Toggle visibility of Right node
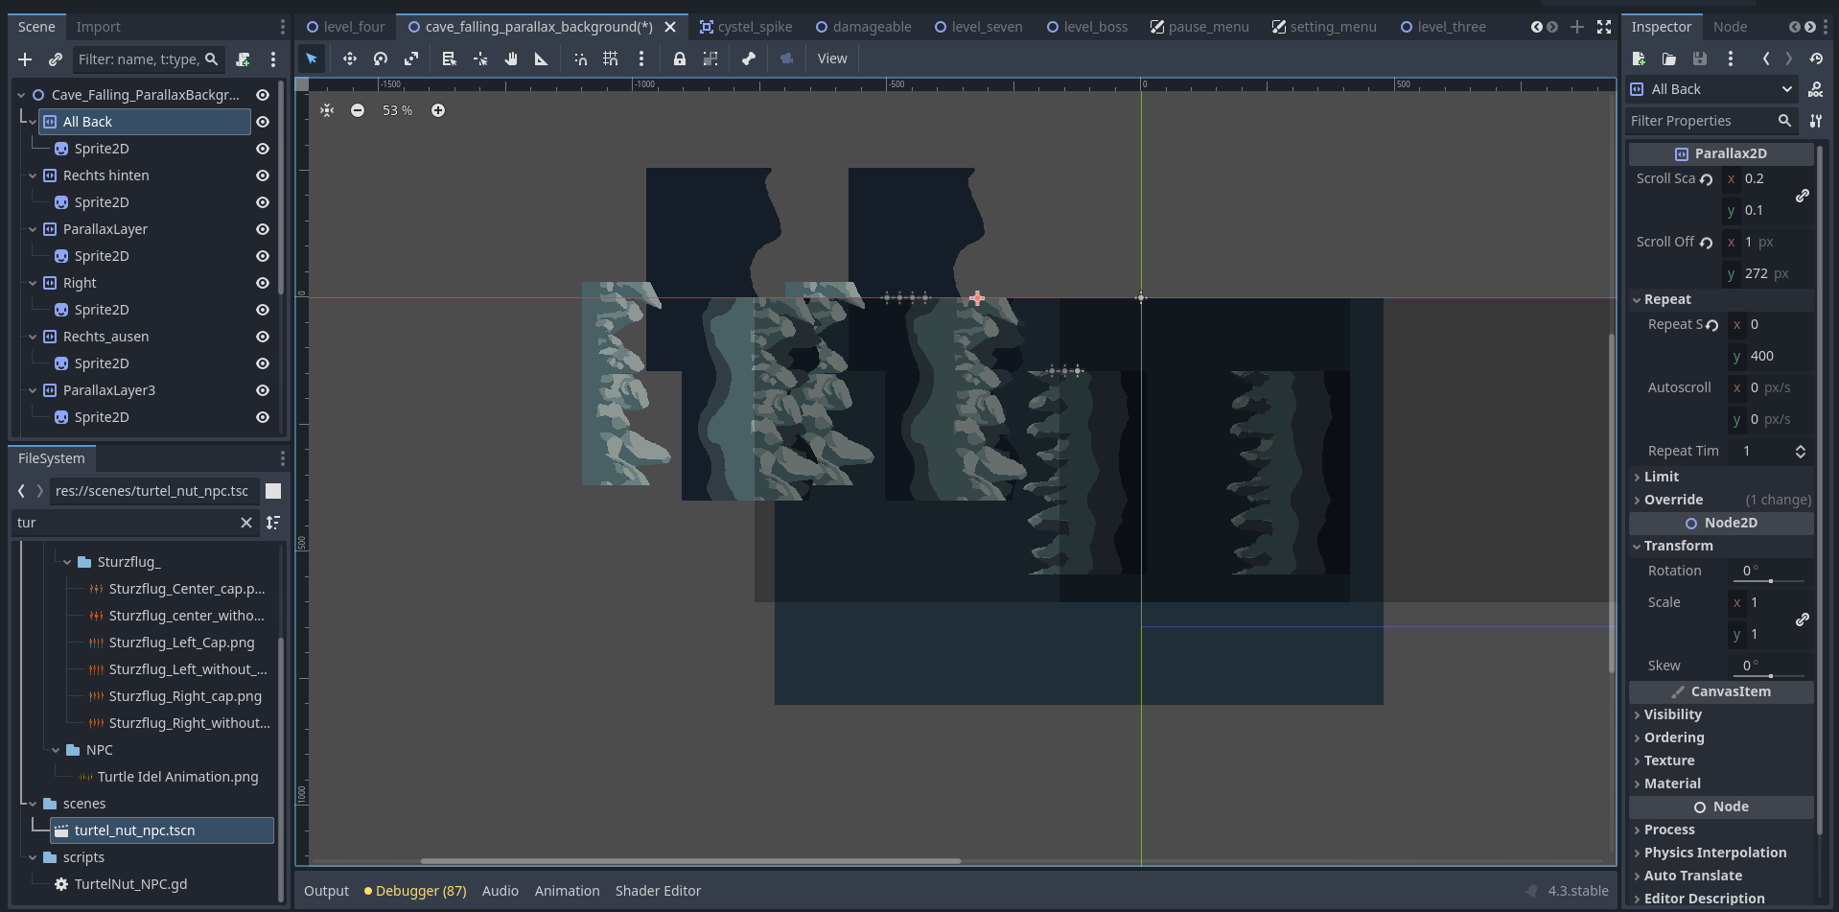1839x912 pixels. tap(263, 283)
